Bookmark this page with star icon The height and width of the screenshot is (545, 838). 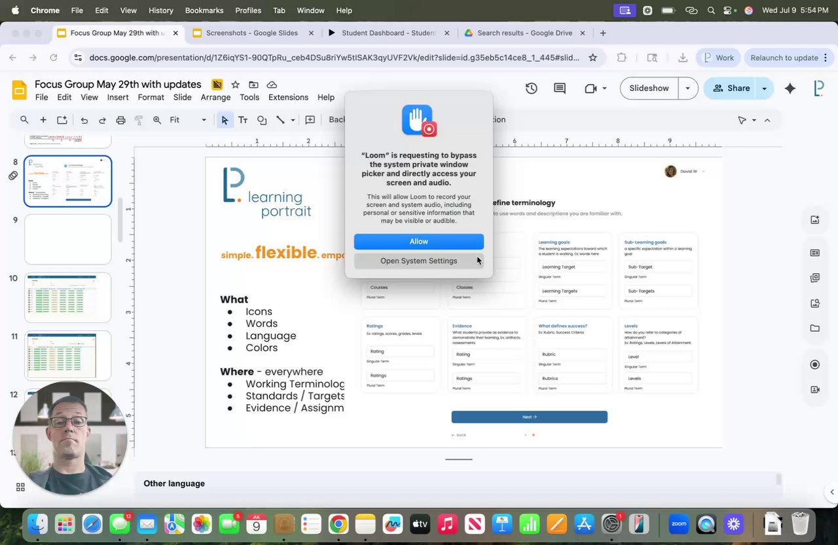pos(592,58)
